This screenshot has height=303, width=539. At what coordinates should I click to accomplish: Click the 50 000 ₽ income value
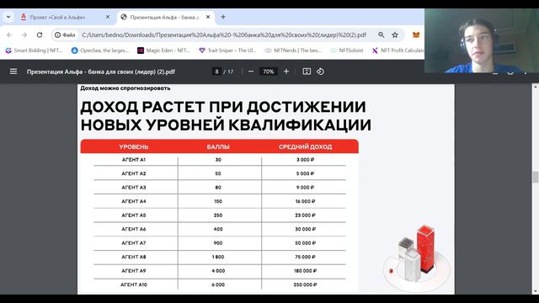pyautogui.click(x=305, y=243)
